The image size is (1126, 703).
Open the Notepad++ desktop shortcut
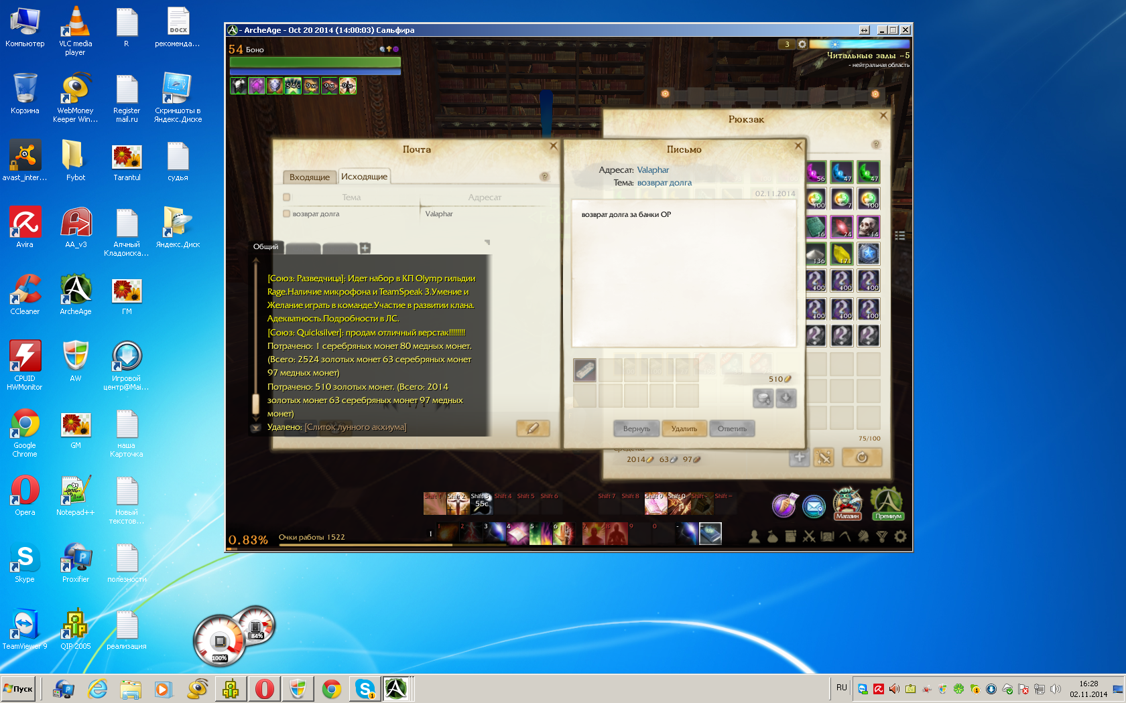point(75,495)
